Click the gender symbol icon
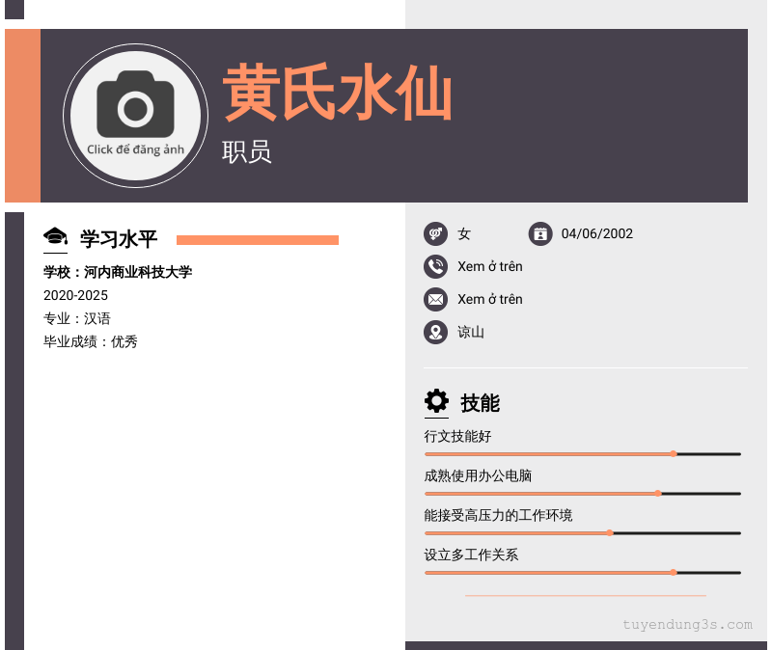This screenshot has width=772, height=650. coord(436,233)
